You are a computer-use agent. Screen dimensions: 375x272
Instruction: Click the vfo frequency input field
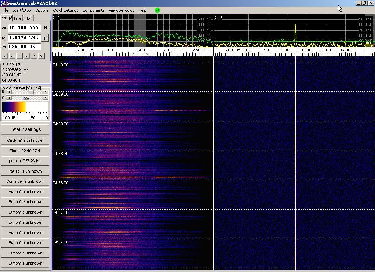[25, 28]
